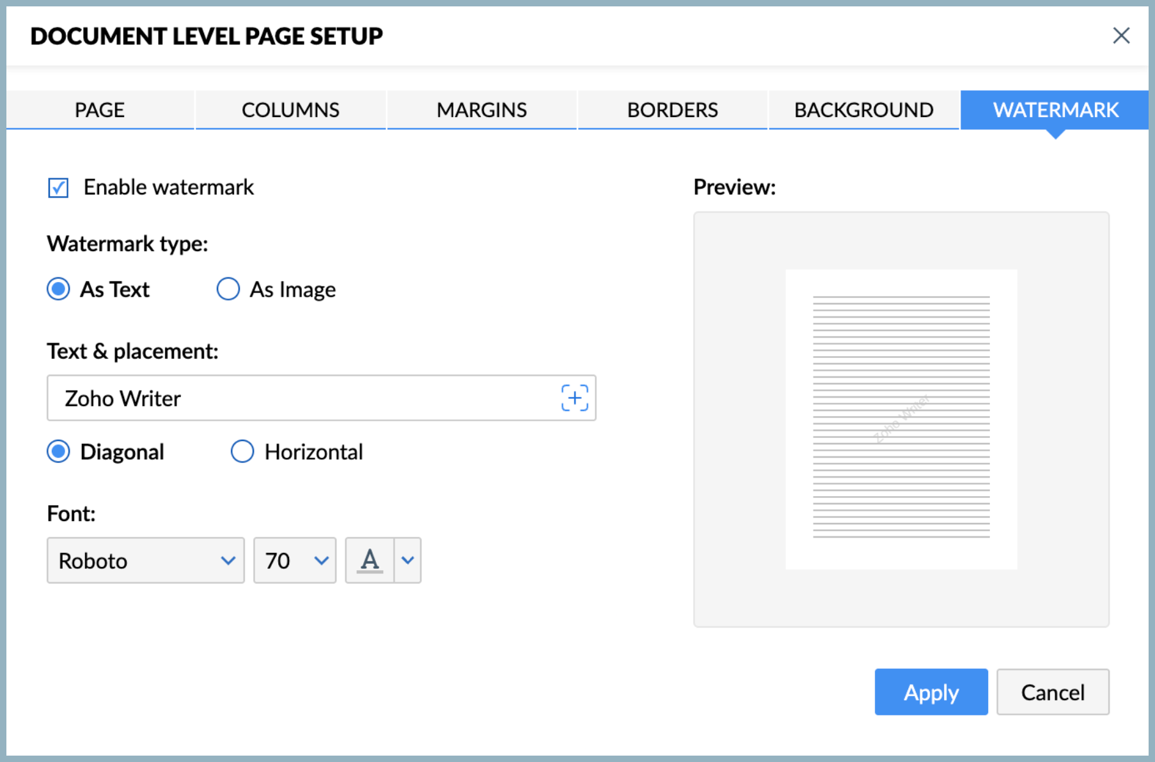This screenshot has height=762, width=1155.
Task: Expand the font color picker arrow
Action: tap(407, 560)
